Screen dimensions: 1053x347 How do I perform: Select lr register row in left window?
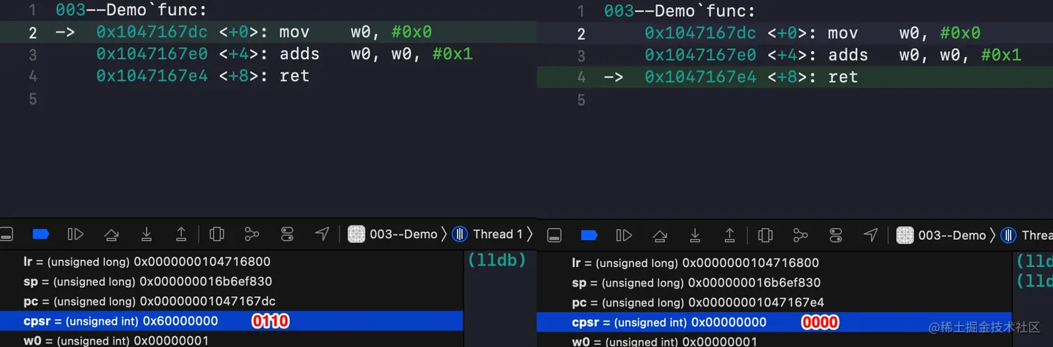pos(231,261)
